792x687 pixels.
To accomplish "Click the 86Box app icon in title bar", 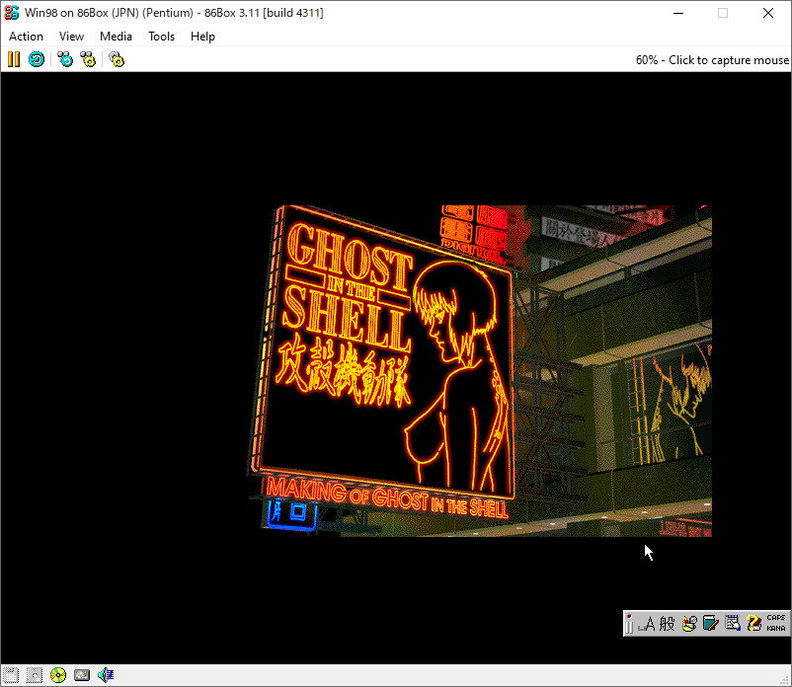I will click(x=12, y=13).
